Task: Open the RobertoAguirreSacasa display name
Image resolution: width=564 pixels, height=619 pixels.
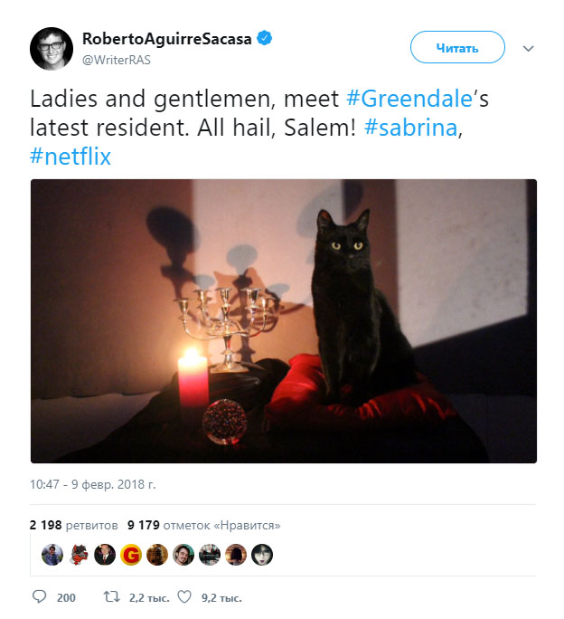Action: (x=167, y=39)
